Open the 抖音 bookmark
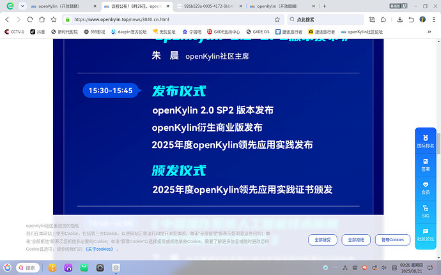The image size is (441, 275). click(x=38, y=32)
